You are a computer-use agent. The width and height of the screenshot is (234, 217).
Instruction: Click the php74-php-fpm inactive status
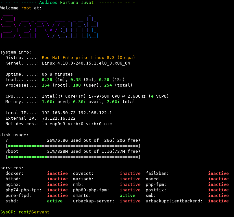click(x=57, y=190)
